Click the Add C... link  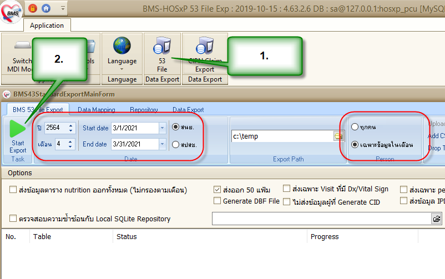click(436, 136)
